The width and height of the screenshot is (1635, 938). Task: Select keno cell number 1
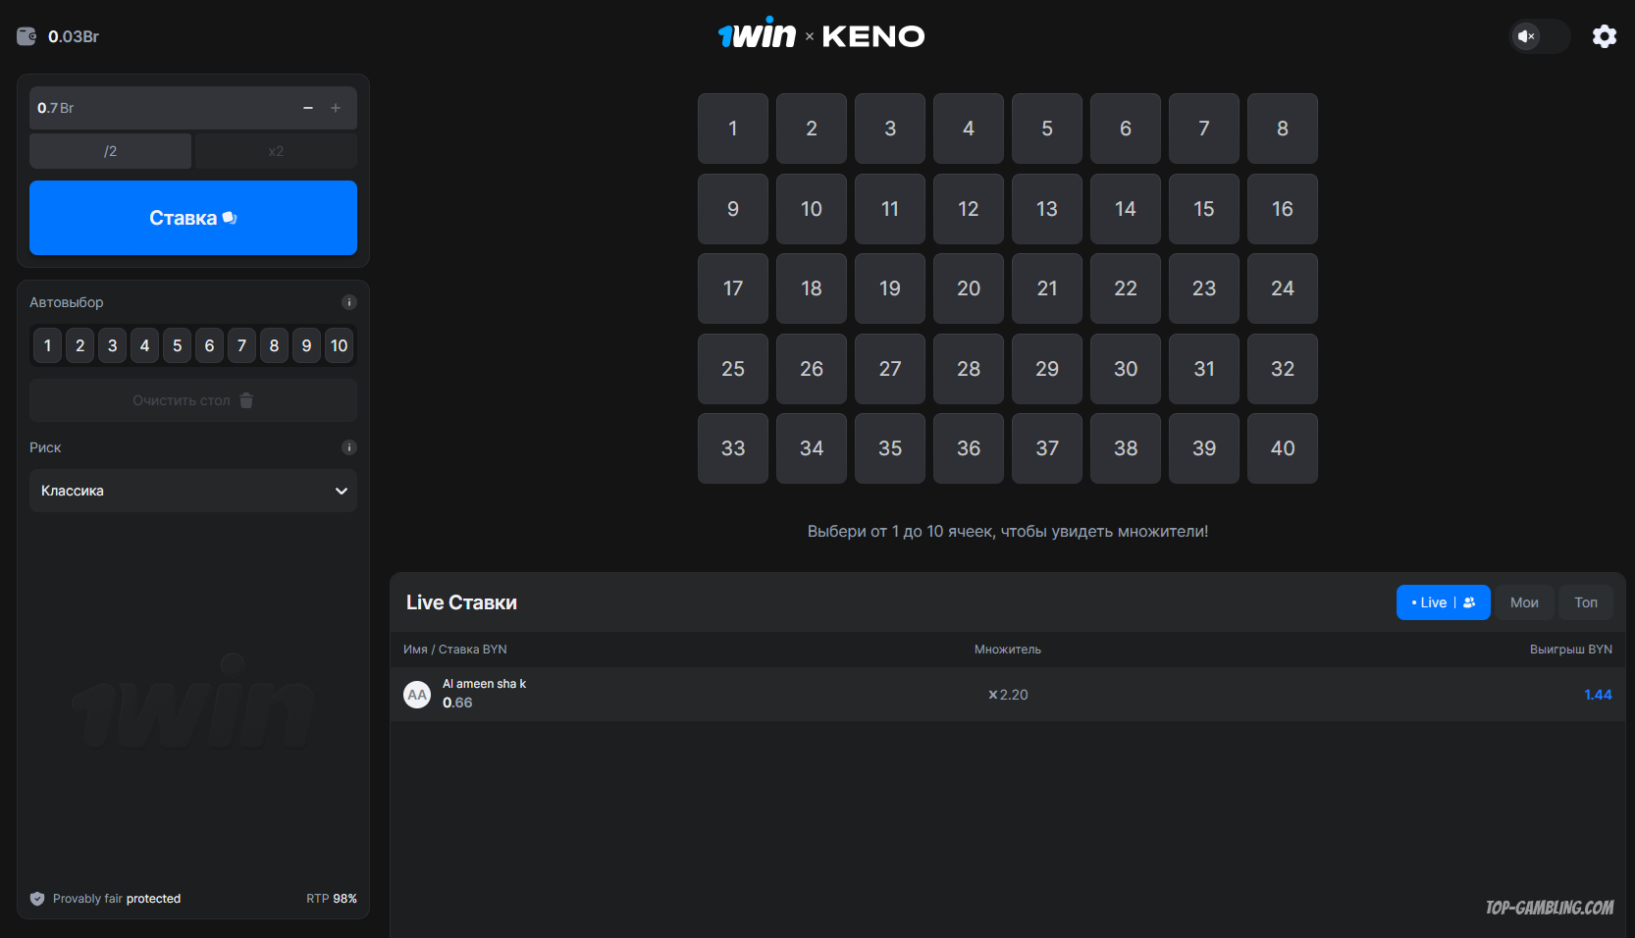click(733, 129)
